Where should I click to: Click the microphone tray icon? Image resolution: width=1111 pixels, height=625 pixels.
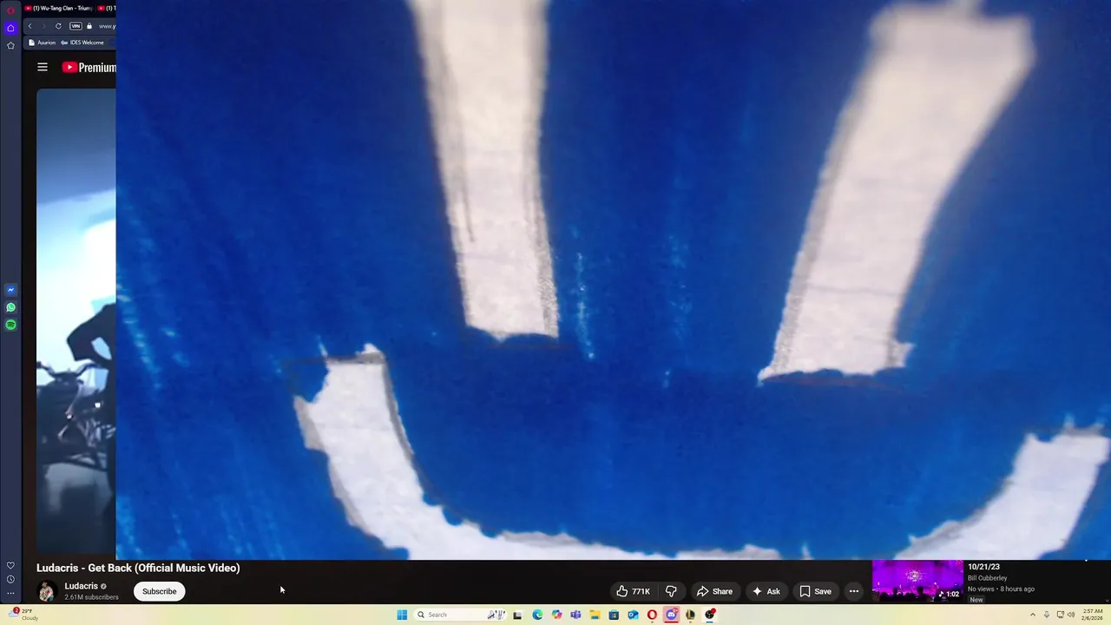pos(1047,615)
